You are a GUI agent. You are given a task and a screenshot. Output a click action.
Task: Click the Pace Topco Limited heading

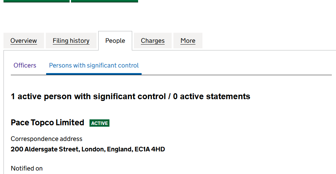coord(48,122)
